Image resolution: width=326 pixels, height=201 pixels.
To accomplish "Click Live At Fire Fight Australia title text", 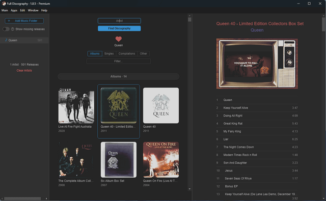I will pyautogui.click(x=75, y=127).
